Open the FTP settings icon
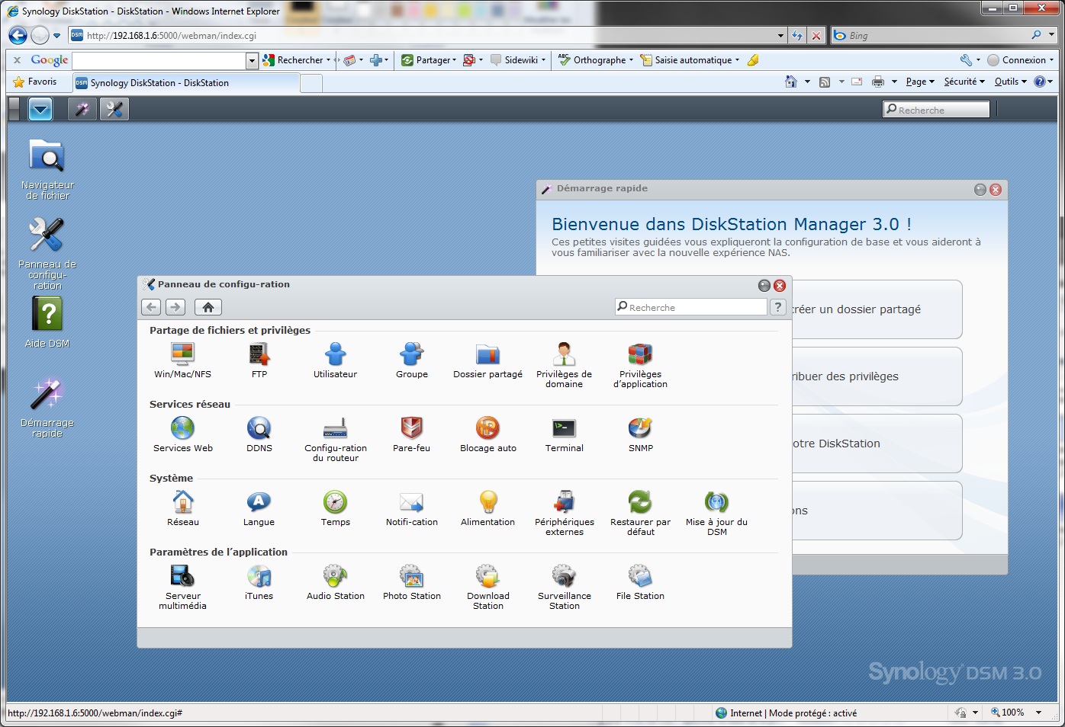The width and height of the screenshot is (1065, 727). point(259,360)
